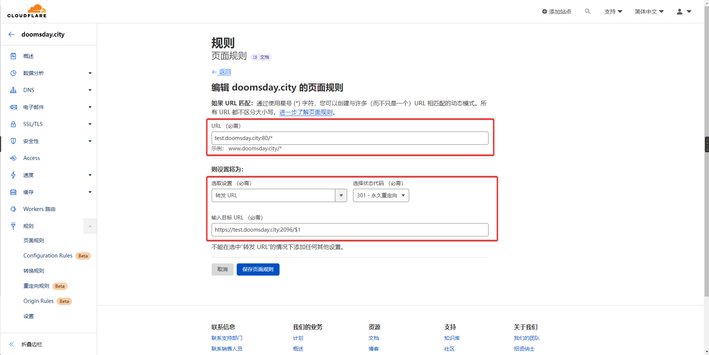Click the target URL input field
709x355 pixels.
350,230
